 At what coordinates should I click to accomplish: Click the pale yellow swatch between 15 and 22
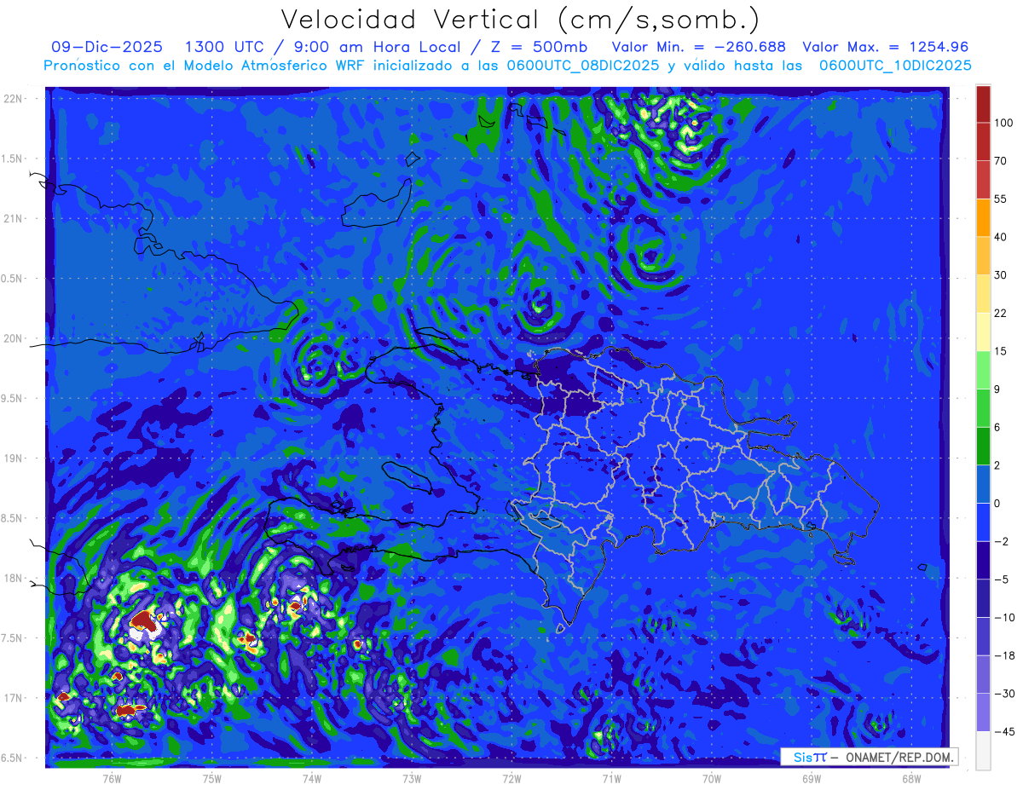pyautogui.click(x=983, y=332)
